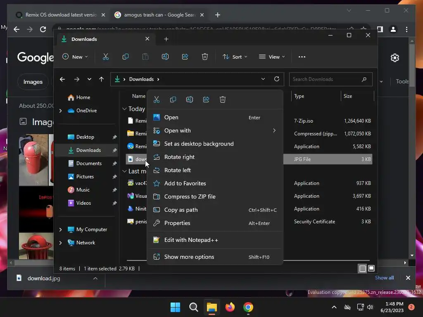
Task: Click Copy icon atop the context menu
Action: [173, 99]
